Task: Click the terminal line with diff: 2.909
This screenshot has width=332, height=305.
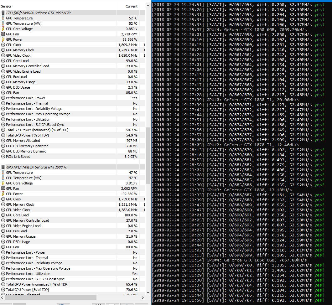Action: [x=238, y=140]
